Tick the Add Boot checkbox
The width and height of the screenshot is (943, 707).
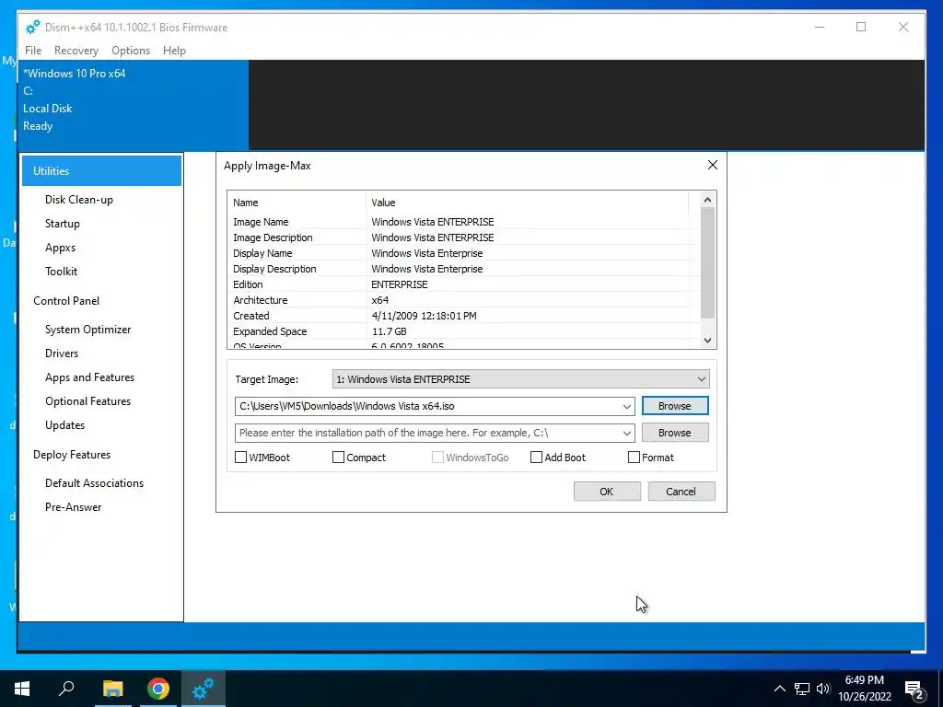point(536,458)
